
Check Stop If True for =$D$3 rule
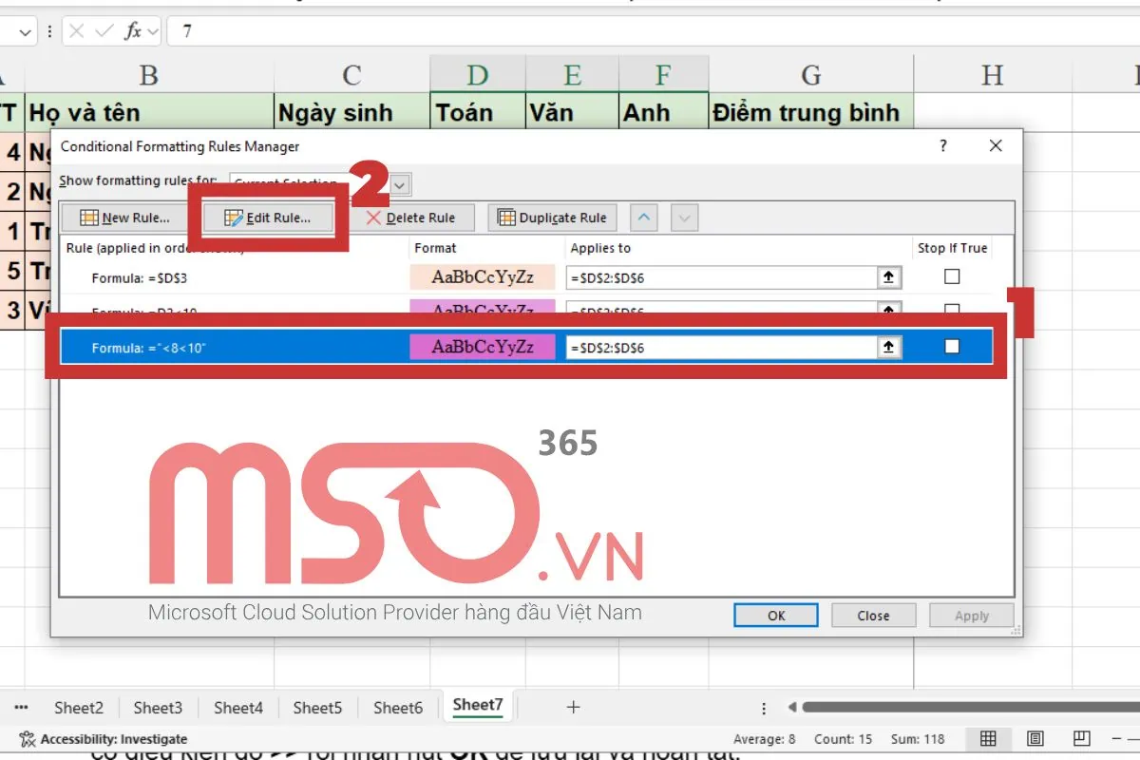tap(952, 276)
